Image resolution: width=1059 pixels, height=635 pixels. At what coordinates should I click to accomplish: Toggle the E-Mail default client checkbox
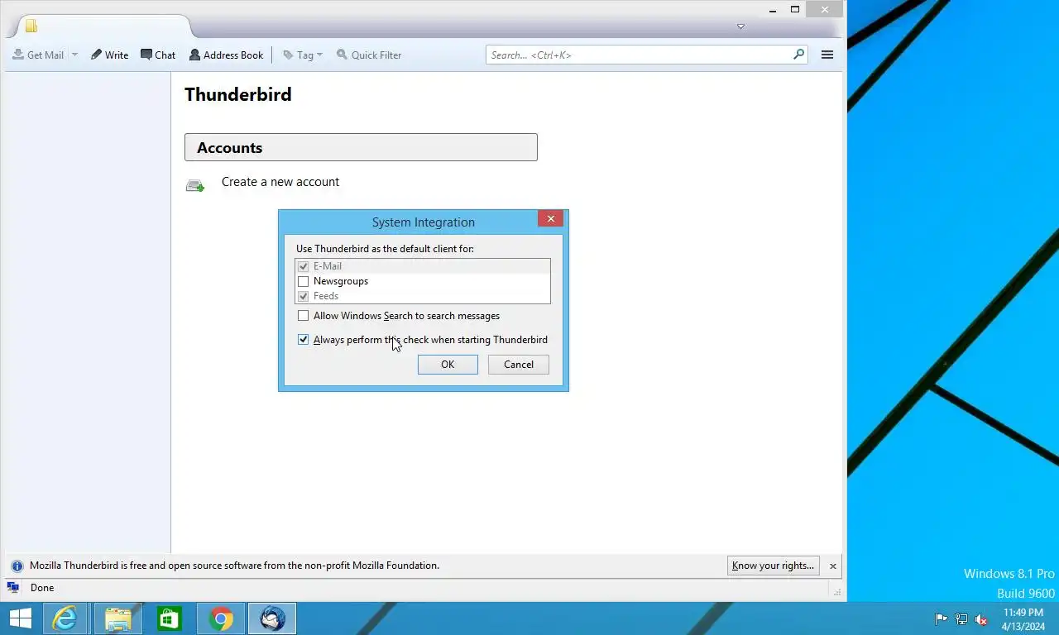pyautogui.click(x=304, y=266)
